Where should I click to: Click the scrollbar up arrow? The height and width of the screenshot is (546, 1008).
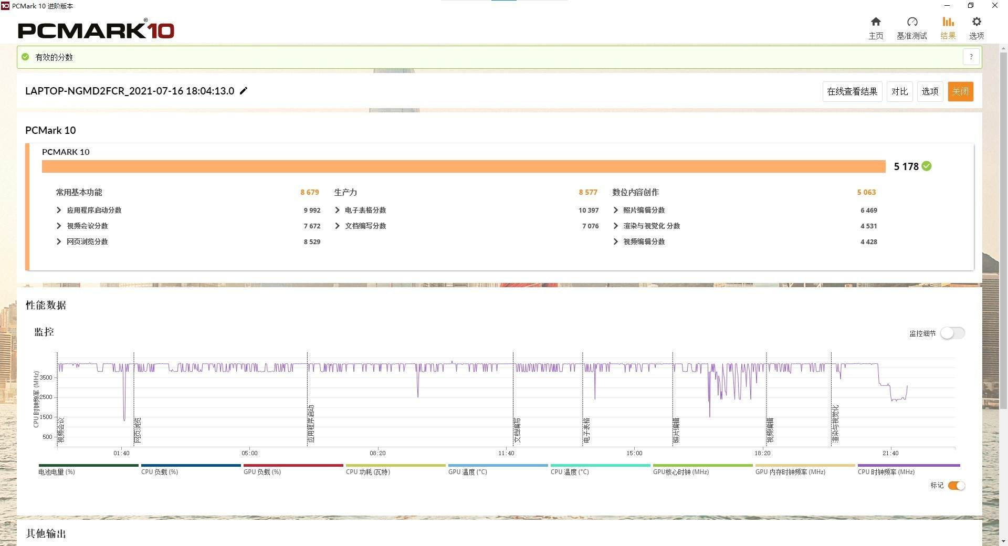pos(1003,48)
